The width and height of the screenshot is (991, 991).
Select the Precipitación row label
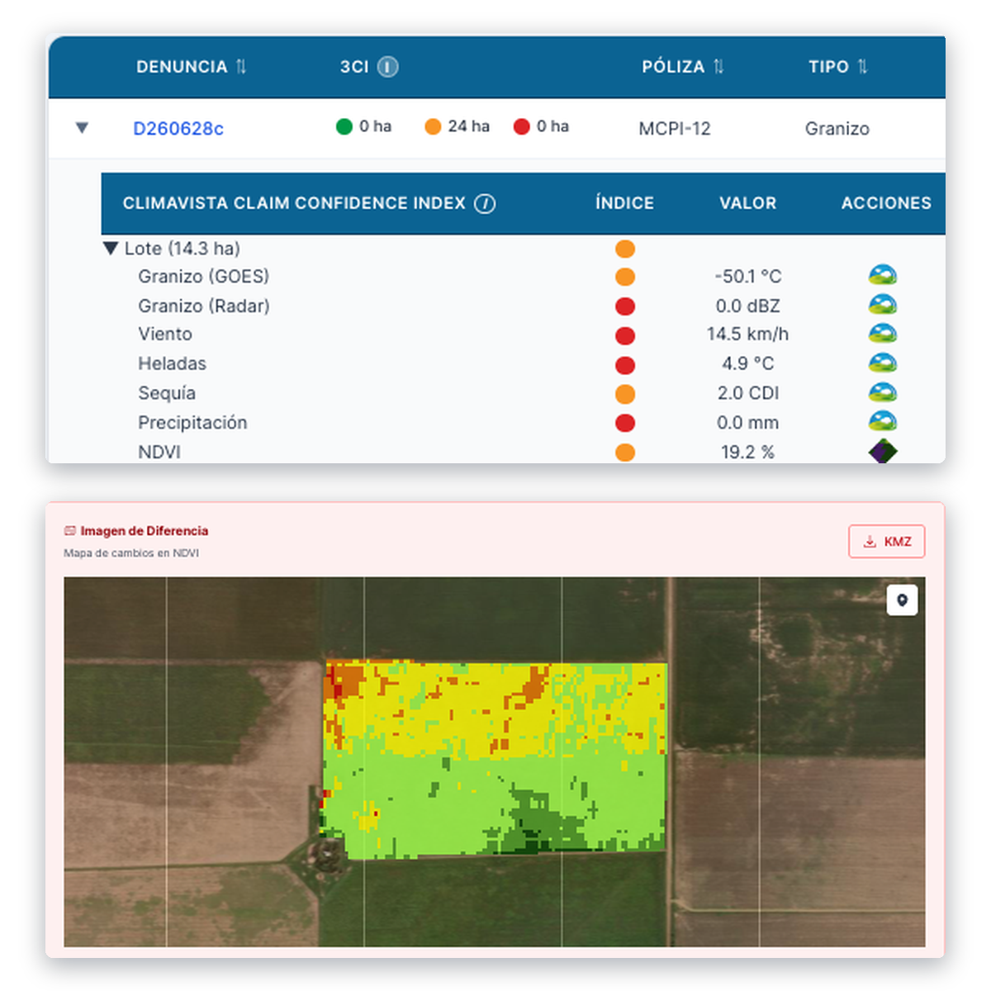click(x=192, y=423)
